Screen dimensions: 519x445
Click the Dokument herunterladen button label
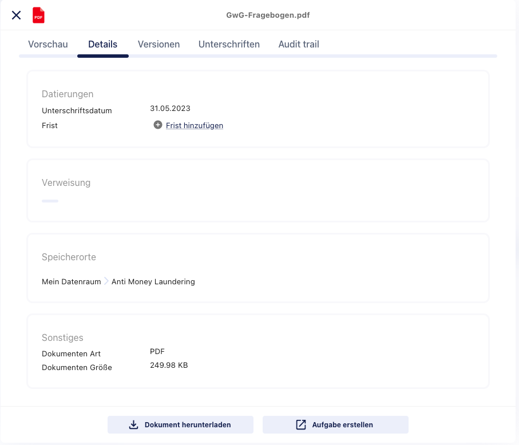click(x=188, y=425)
